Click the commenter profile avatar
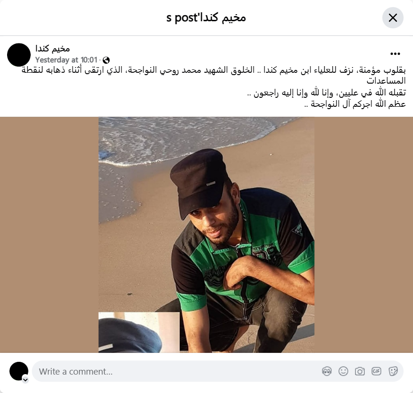The image size is (413, 393). [x=19, y=371]
